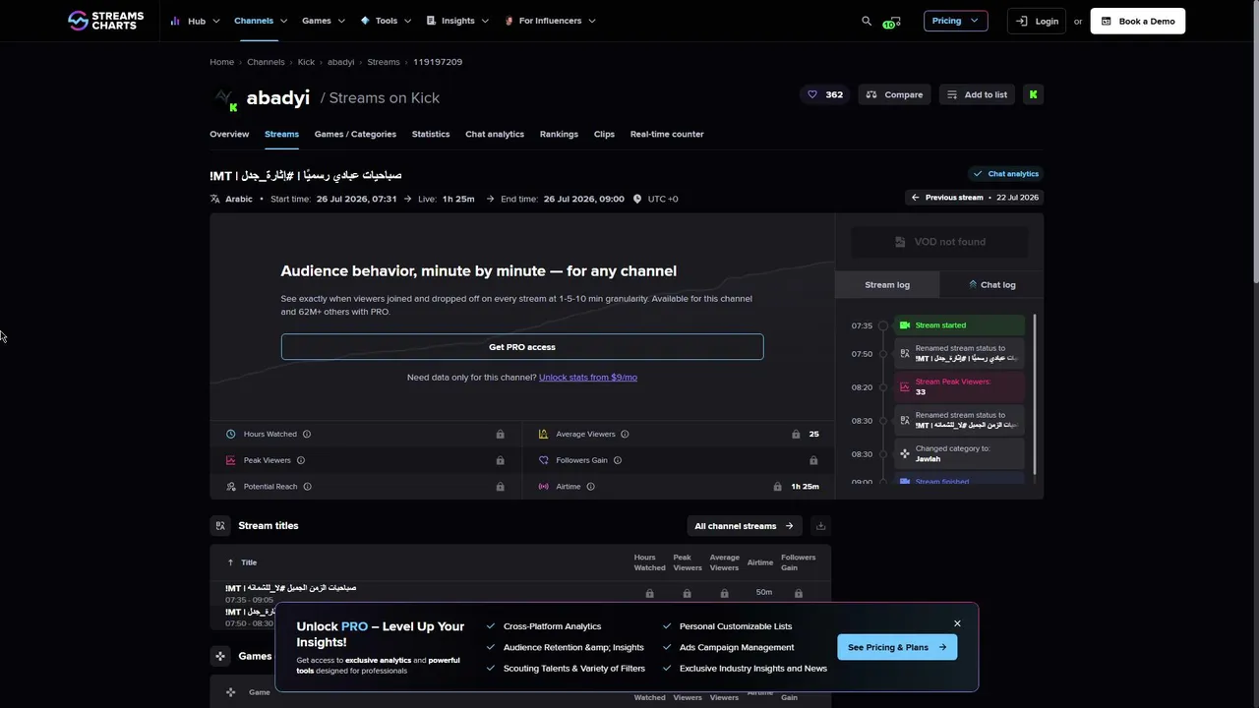Expand the Games dropdown menu

click(324, 21)
